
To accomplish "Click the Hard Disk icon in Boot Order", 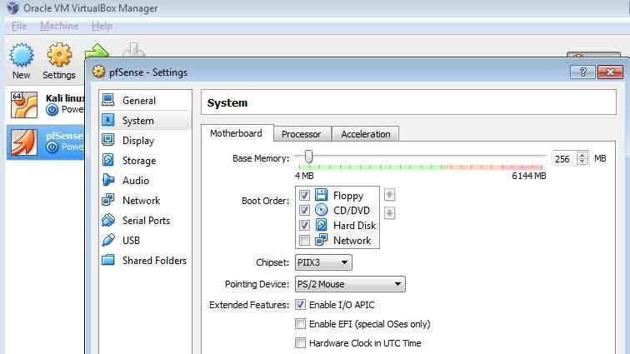I will [321, 225].
